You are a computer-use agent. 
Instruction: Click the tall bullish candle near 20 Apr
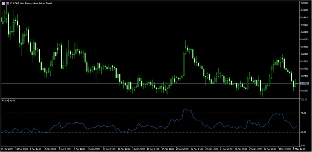[x=184, y=64]
